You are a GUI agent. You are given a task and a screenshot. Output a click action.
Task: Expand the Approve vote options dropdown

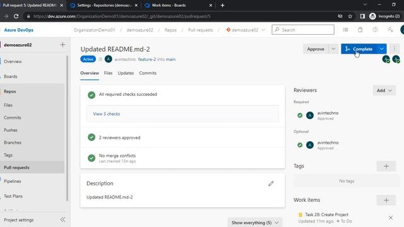333,49
